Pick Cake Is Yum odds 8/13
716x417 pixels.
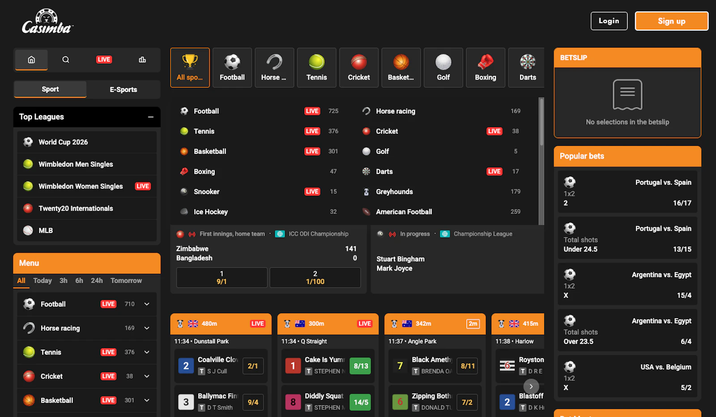361,366
